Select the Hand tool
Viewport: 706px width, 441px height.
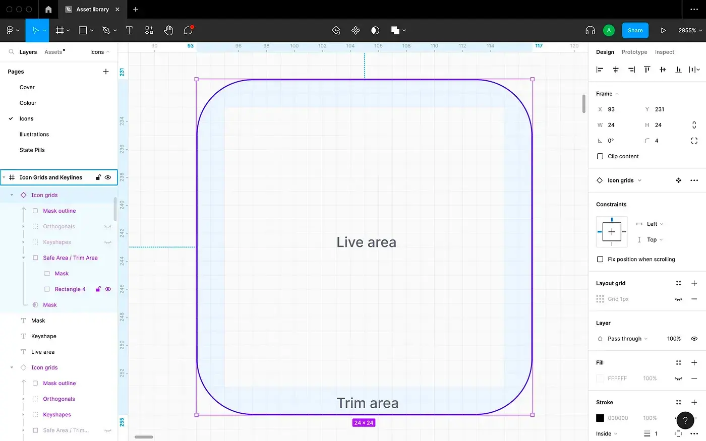coord(168,30)
